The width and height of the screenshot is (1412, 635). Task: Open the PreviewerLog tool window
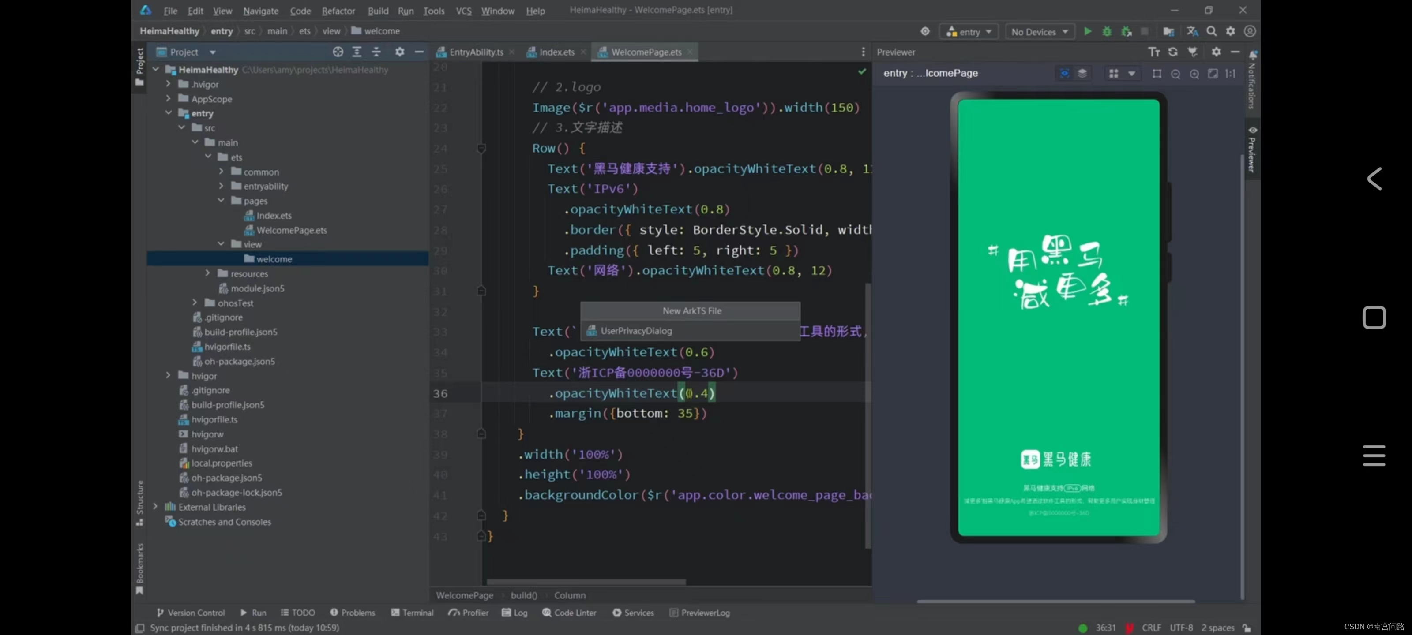699,613
